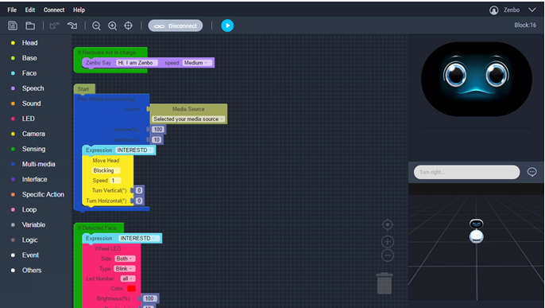Click the canvas plus zoom control
545x308 pixels.
388,241
